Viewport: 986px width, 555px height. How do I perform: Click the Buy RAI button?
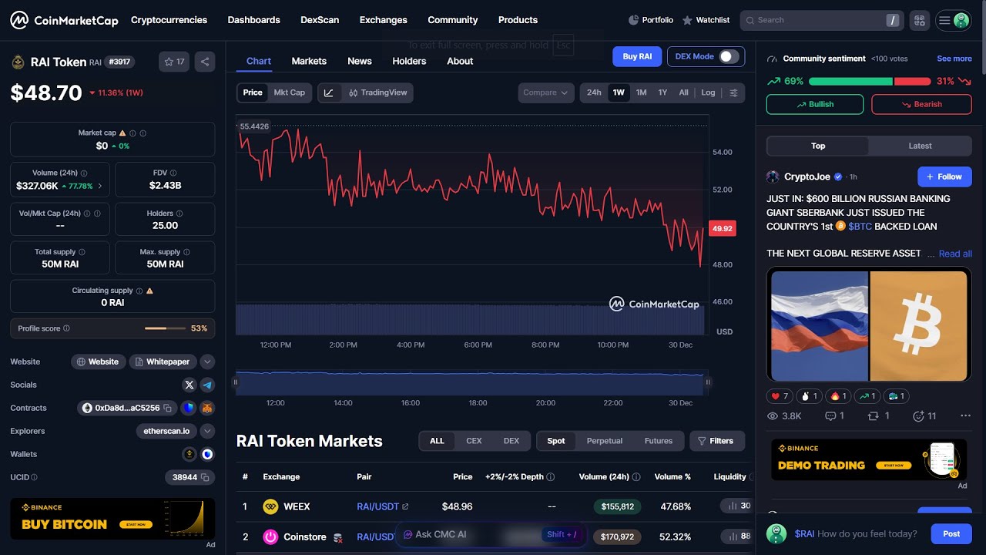[x=637, y=56]
